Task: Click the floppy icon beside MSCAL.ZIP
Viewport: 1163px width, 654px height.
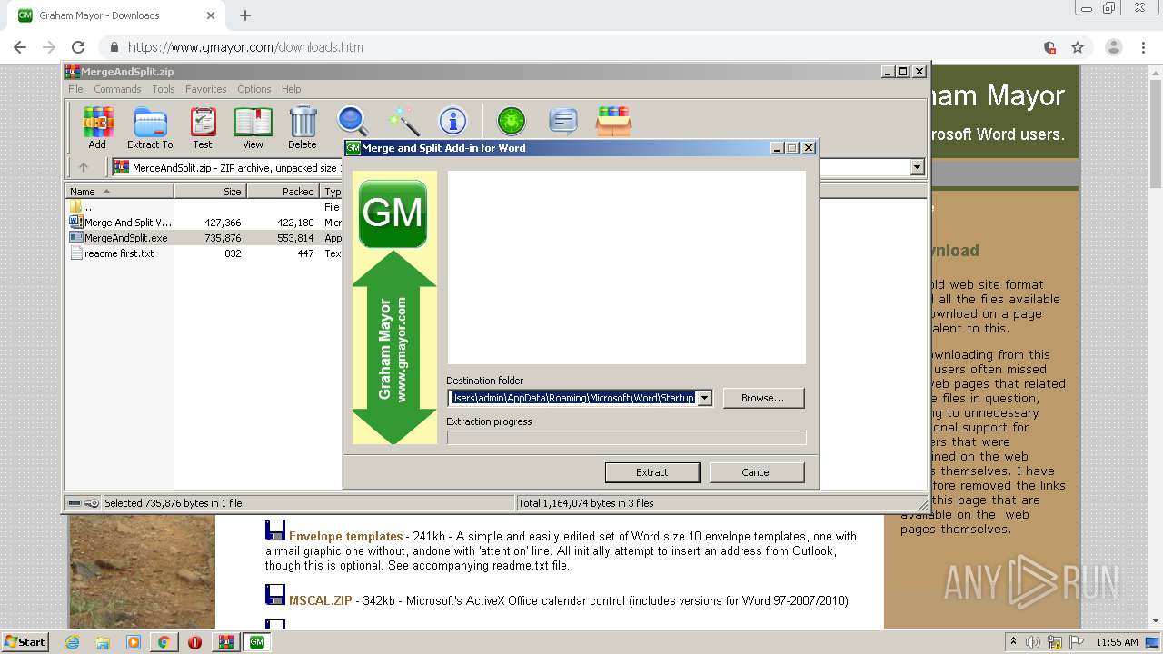Action: pyautogui.click(x=274, y=595)
